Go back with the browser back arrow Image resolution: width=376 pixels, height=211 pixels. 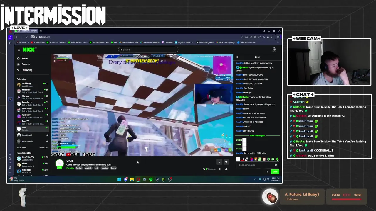pos(17,37)
